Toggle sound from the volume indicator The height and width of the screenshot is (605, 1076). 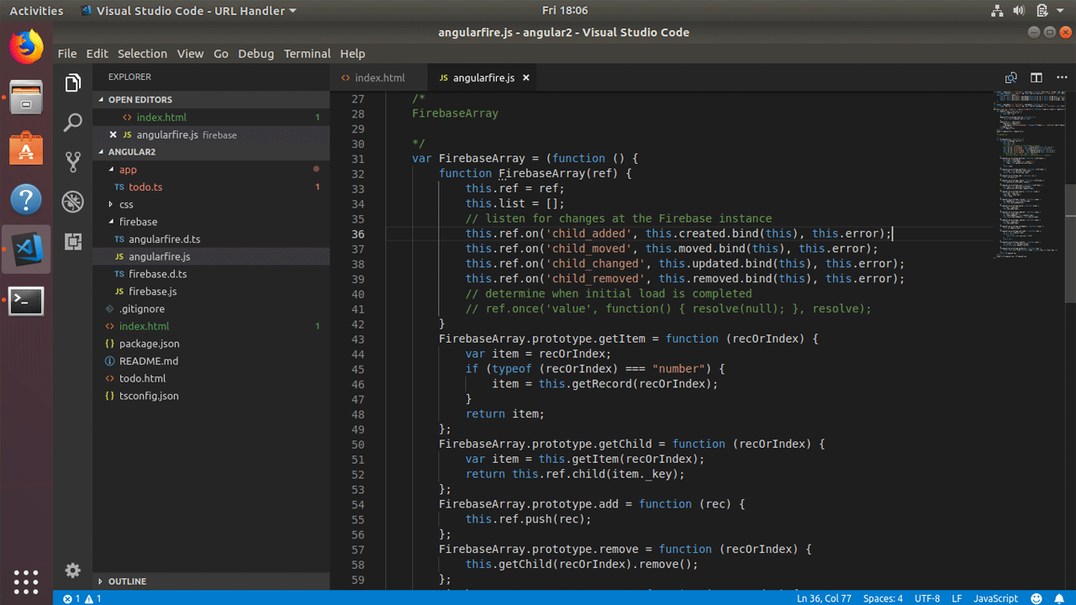click(x=1017, y=11)
